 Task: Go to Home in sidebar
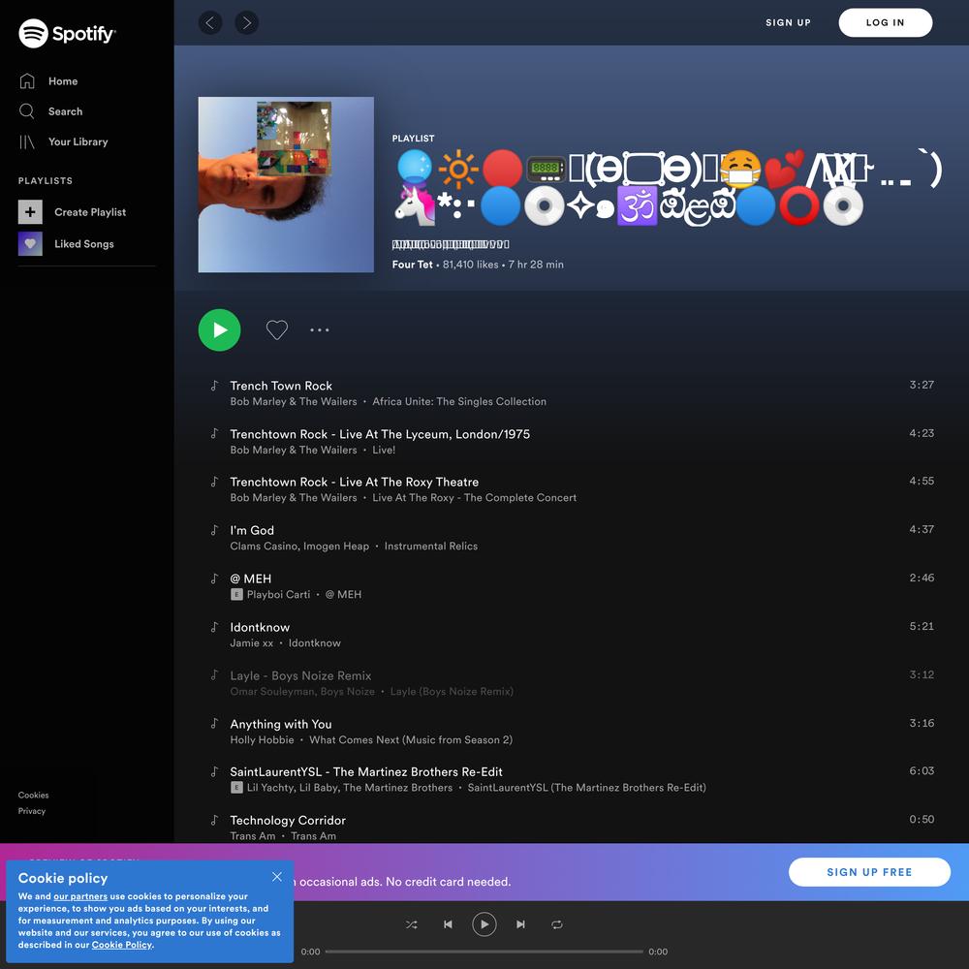(63, 81)
